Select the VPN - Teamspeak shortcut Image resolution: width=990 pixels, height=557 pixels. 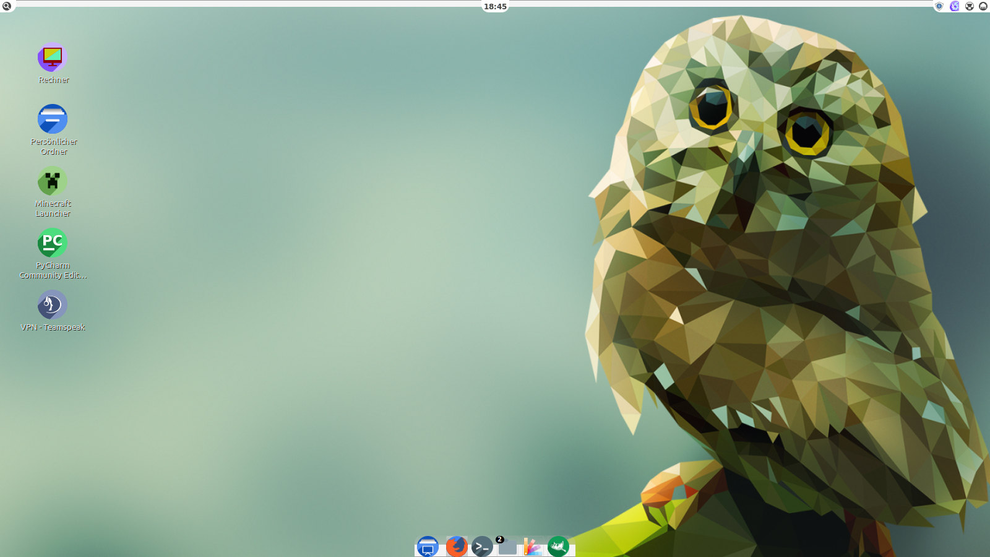tap(53, 305)
